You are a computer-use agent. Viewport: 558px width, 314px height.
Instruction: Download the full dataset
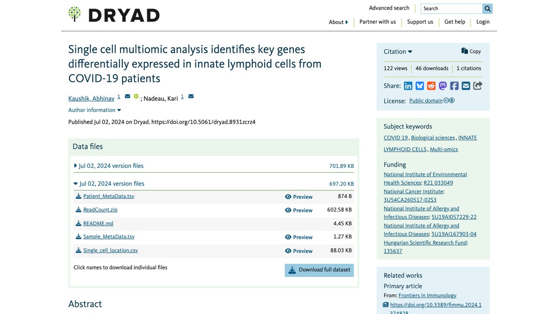(x=320, y=270)
